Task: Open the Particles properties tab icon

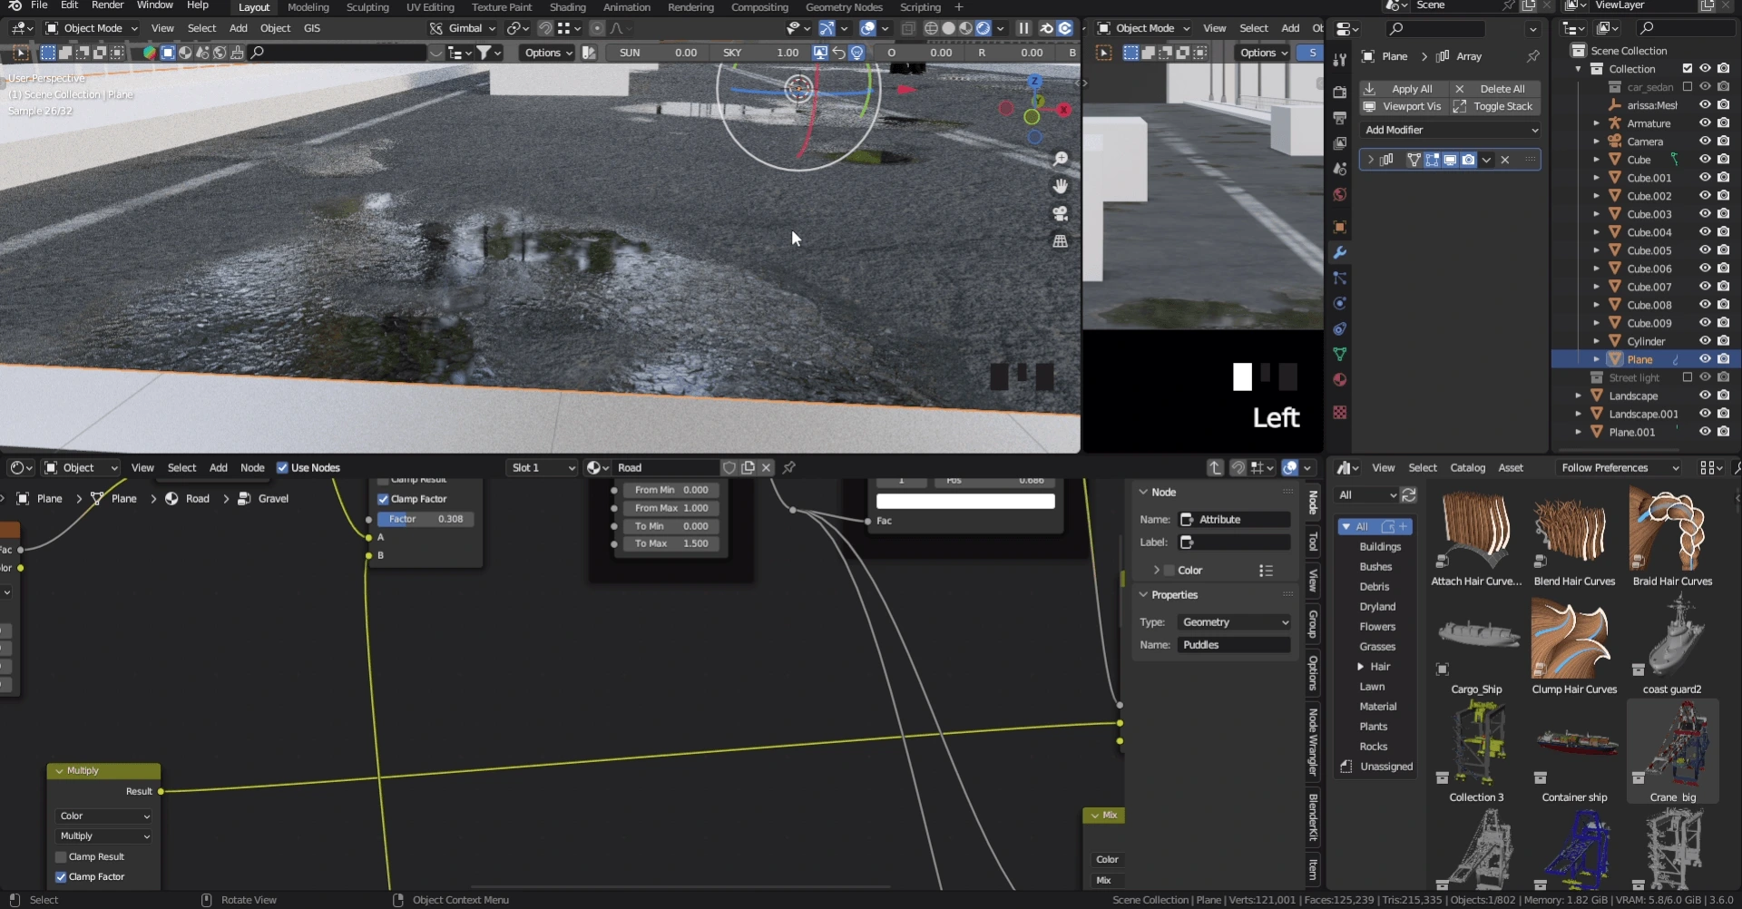Action: click(x=1339, y=278)
